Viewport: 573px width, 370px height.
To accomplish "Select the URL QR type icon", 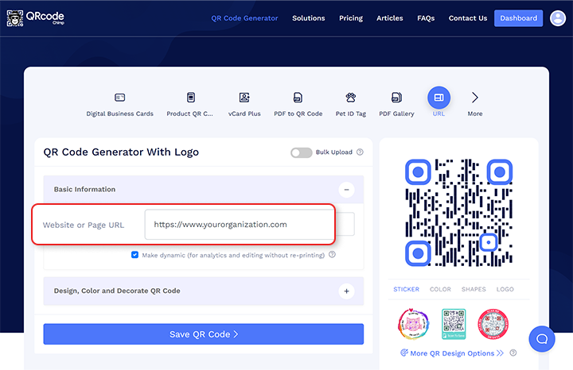I will coord(439,98).
